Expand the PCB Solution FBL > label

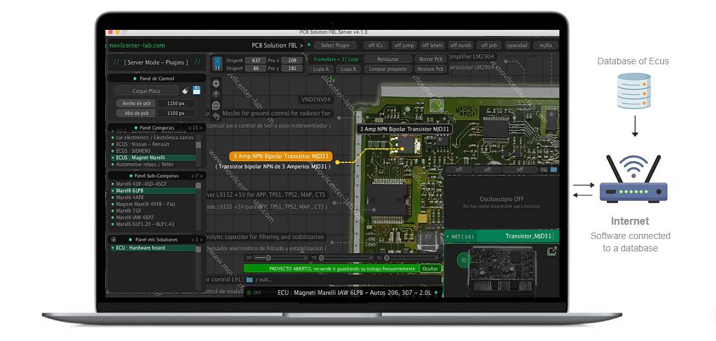277,45
